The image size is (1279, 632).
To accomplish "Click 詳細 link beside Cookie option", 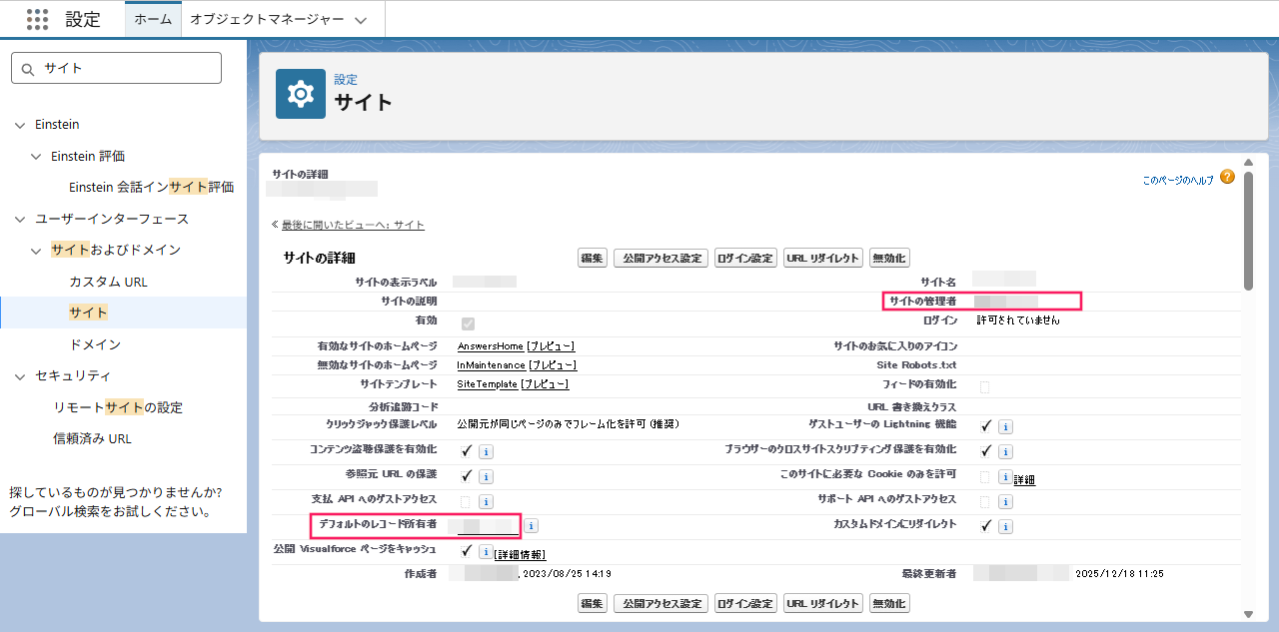I will [1024, 480].
